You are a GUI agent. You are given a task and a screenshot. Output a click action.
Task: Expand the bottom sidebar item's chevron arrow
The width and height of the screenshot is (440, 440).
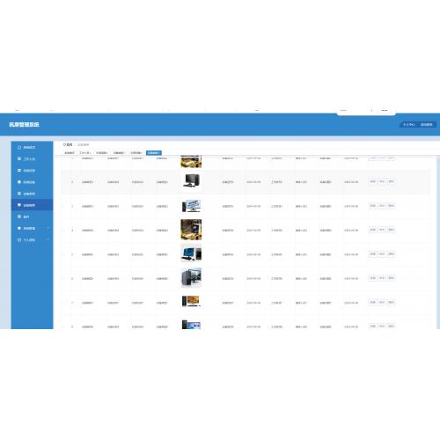point(48,239)
